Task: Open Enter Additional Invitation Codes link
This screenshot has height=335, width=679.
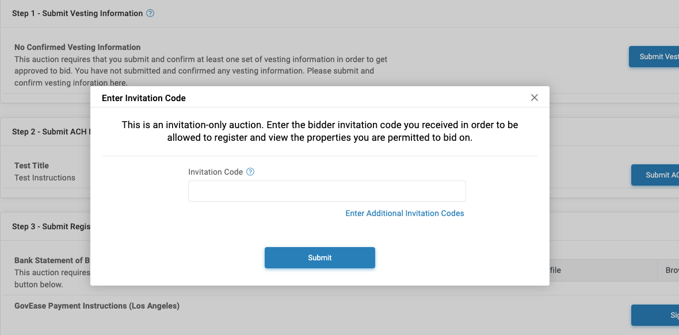Action: tap(405, 213)
